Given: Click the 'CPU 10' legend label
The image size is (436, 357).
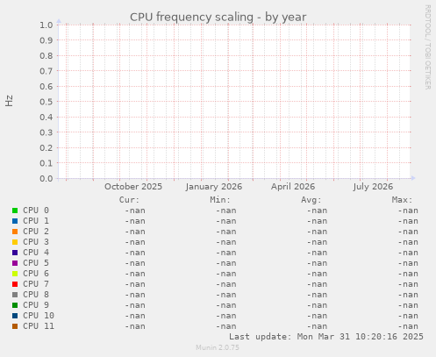Looking at the screenshot, I should [39, 316].
